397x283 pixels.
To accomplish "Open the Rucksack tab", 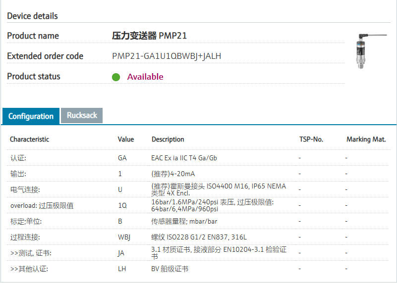I will 82,115.
